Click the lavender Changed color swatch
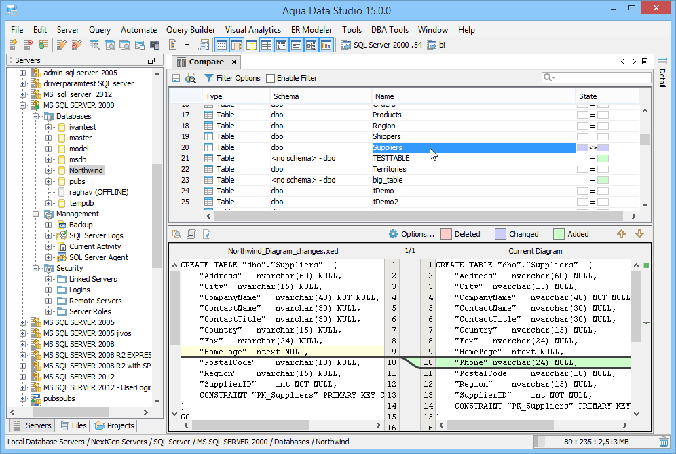This screenshot has width=676, height=454. (x=500, y=234)
